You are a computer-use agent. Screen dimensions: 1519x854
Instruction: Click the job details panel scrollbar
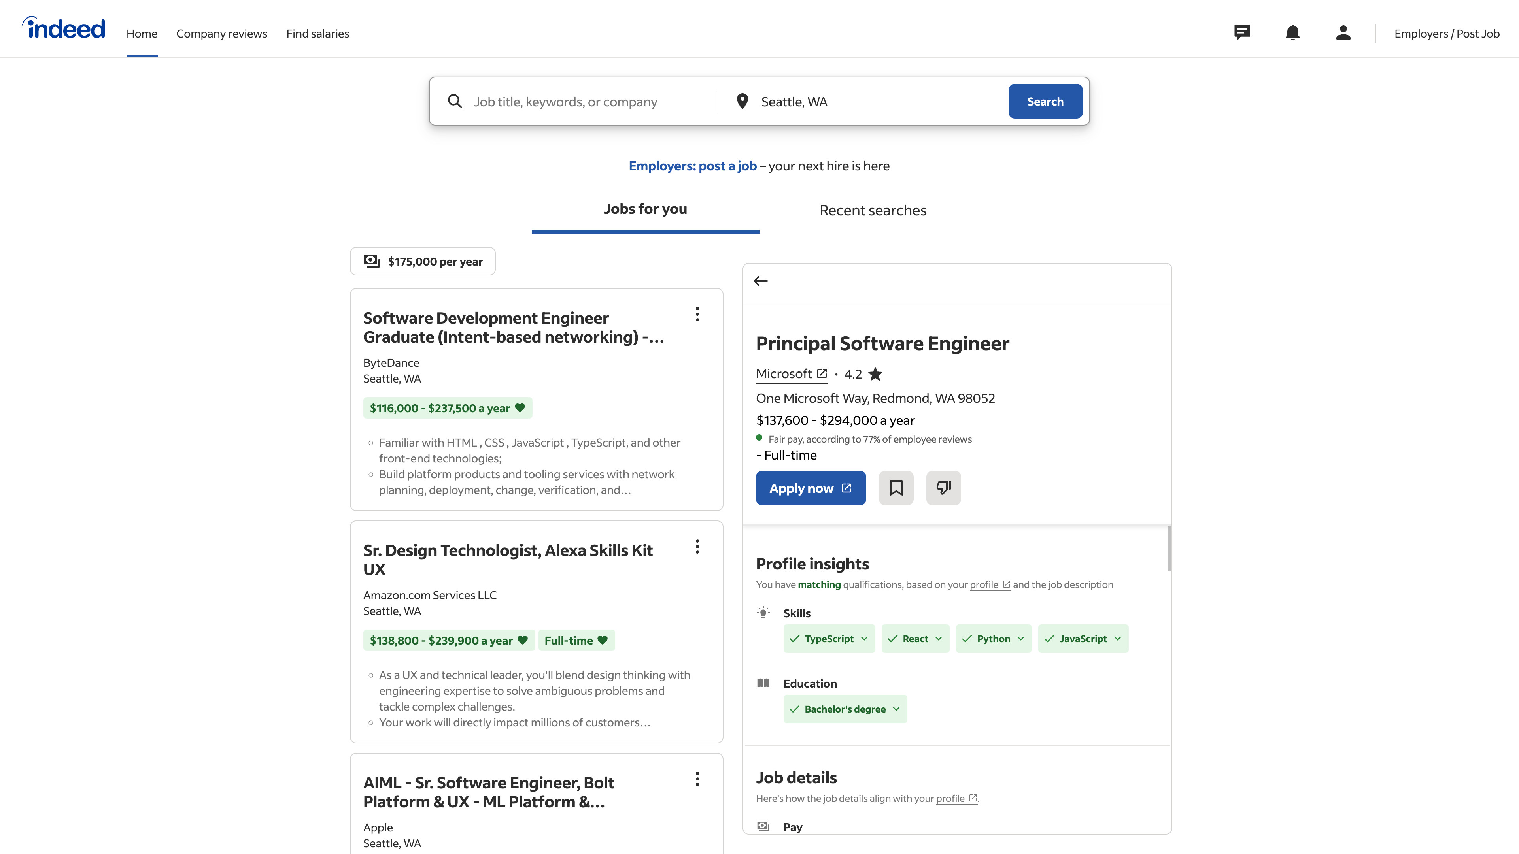pos(1169,548)
